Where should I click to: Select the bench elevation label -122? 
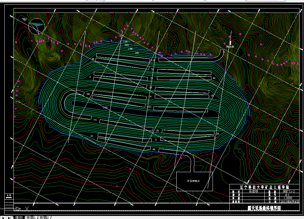149,107
